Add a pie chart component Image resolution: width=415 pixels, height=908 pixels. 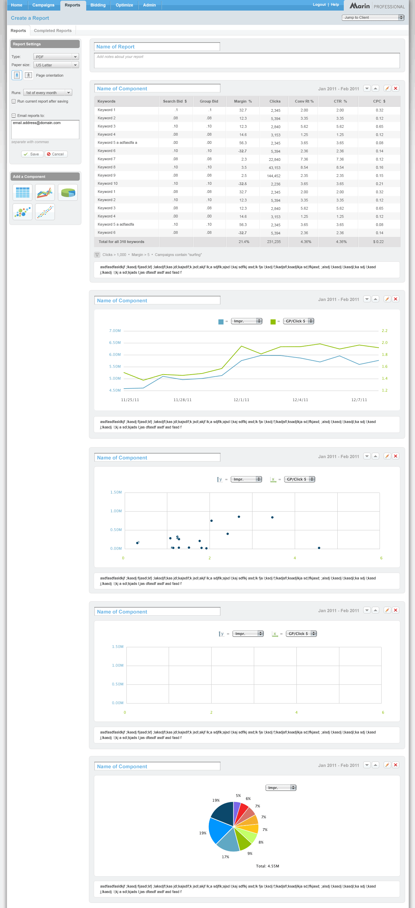click(x=68, y=193)
